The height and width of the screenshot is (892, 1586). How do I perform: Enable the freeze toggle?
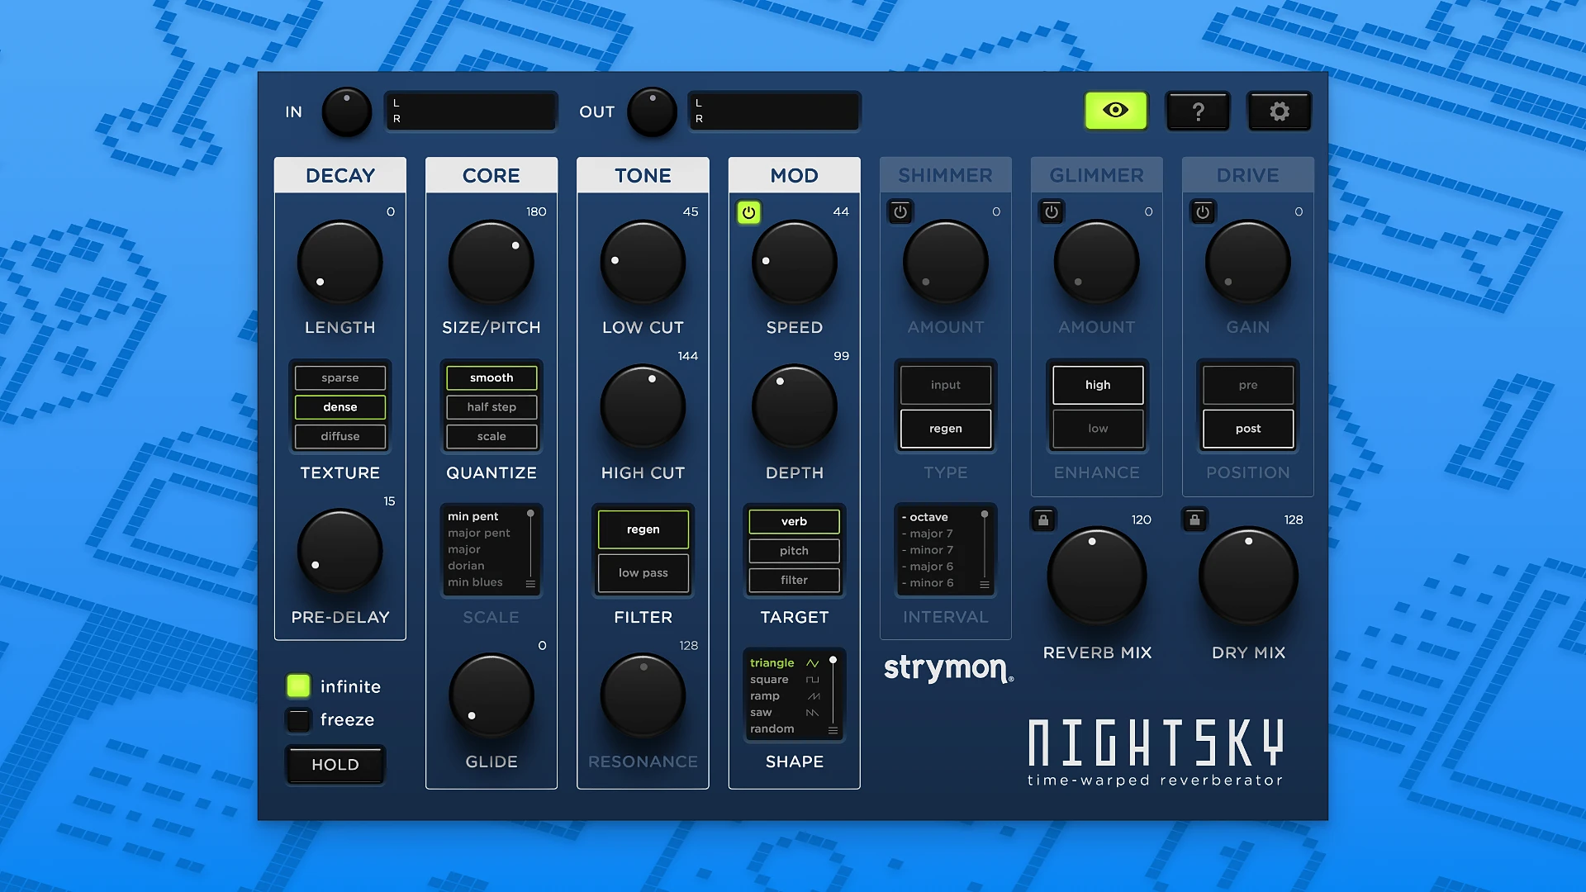297,719
